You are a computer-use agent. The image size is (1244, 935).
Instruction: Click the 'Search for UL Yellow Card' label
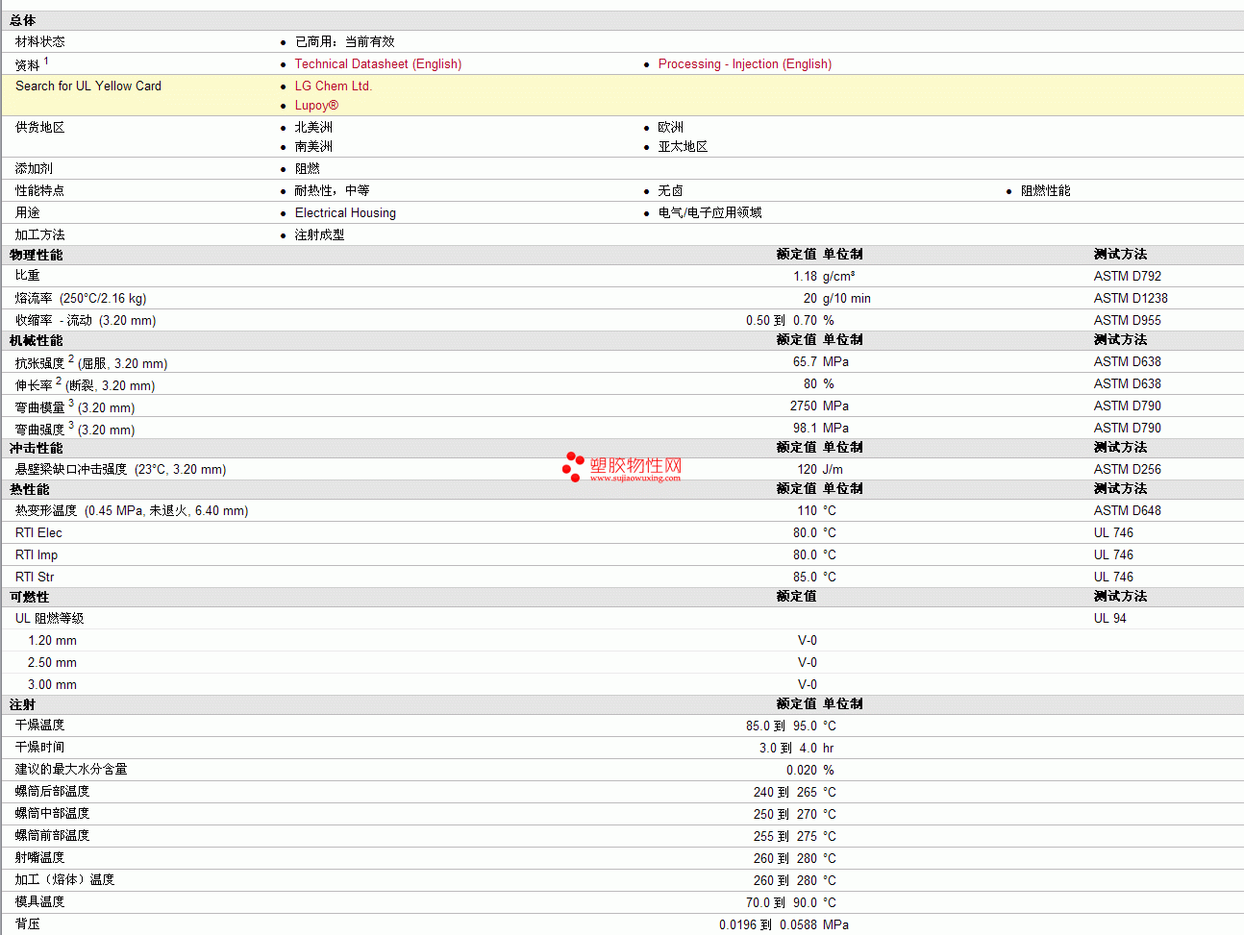(x=88, y=86)
